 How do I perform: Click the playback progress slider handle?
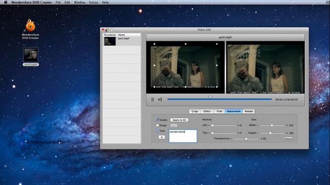click(210, 97)
